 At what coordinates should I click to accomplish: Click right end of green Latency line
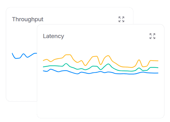tap(158, 68)
